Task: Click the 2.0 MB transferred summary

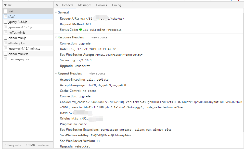Action: click(38, 145)
